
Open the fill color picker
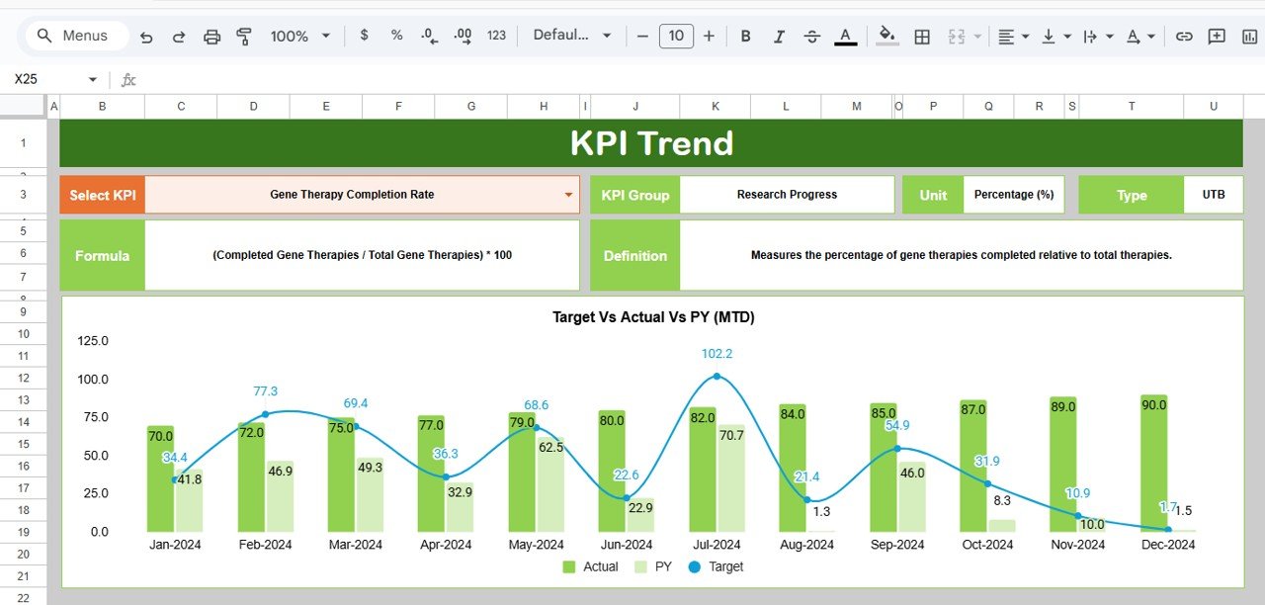tap(886, 36)
